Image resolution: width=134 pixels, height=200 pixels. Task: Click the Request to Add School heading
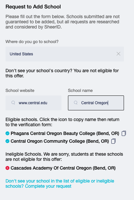(x=33, y=7)
